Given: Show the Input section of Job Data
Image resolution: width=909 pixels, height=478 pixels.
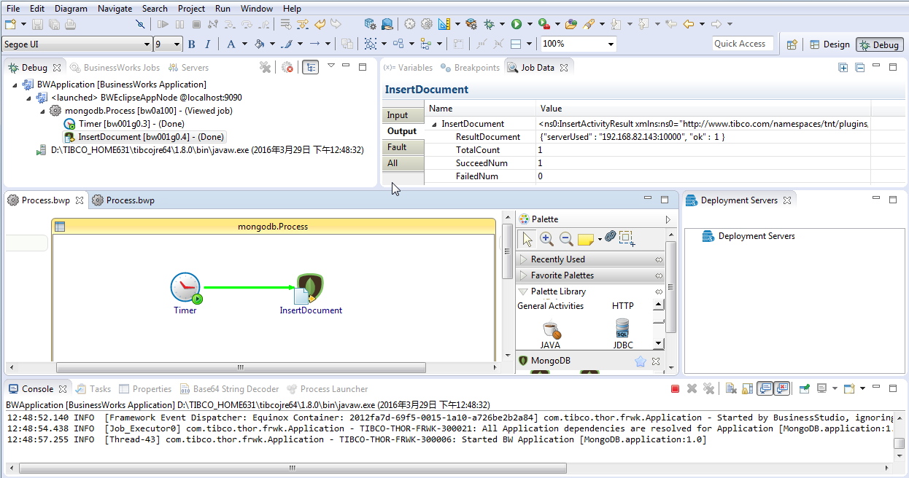Looking at the screenshot, I should click(x=398, y=115).
